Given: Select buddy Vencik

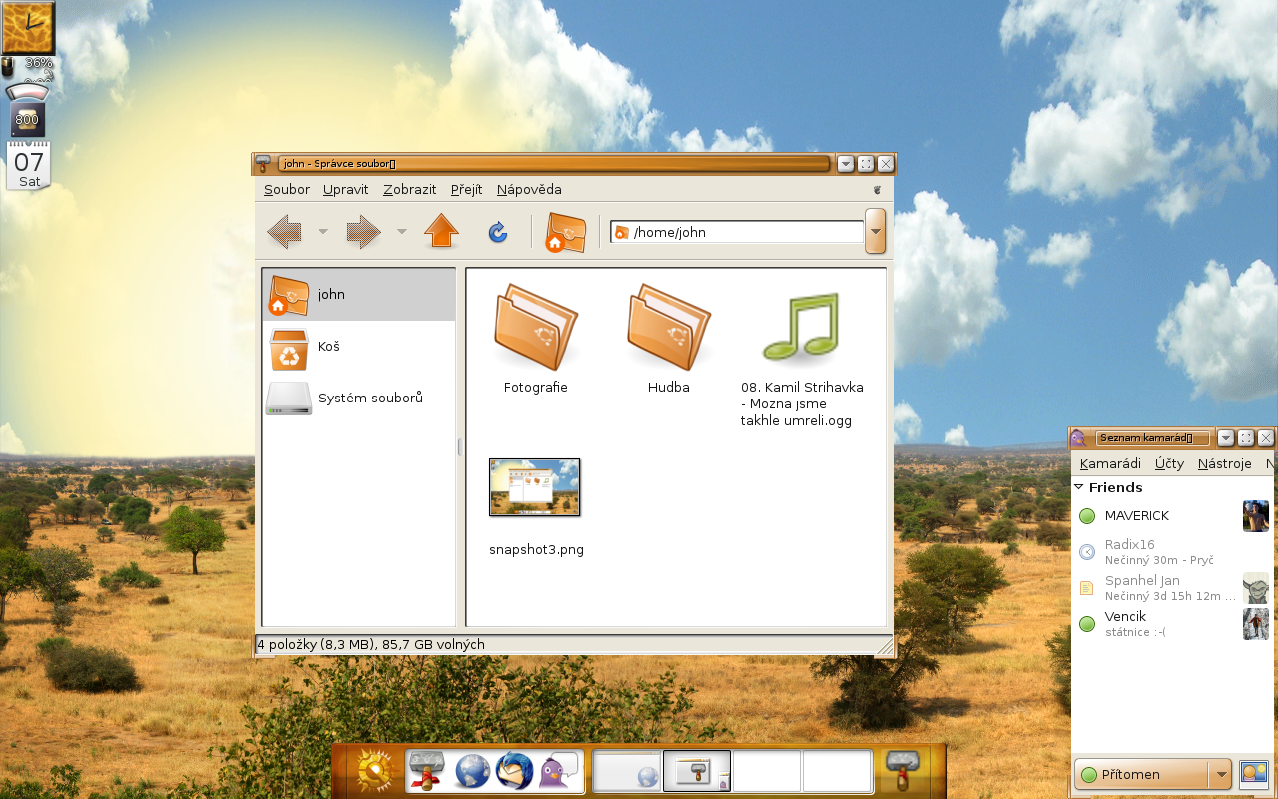Looking at the screenshot, I should [x=1173, y=623].
